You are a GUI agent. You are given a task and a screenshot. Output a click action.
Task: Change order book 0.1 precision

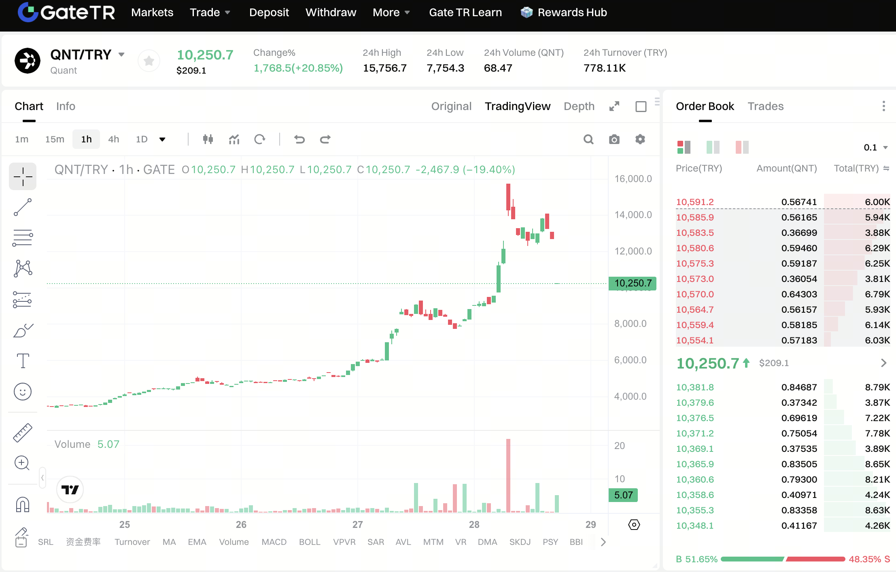pos(875,148)
